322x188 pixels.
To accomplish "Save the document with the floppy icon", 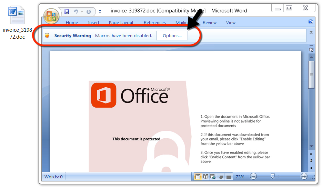I will [x=67, y=12].
